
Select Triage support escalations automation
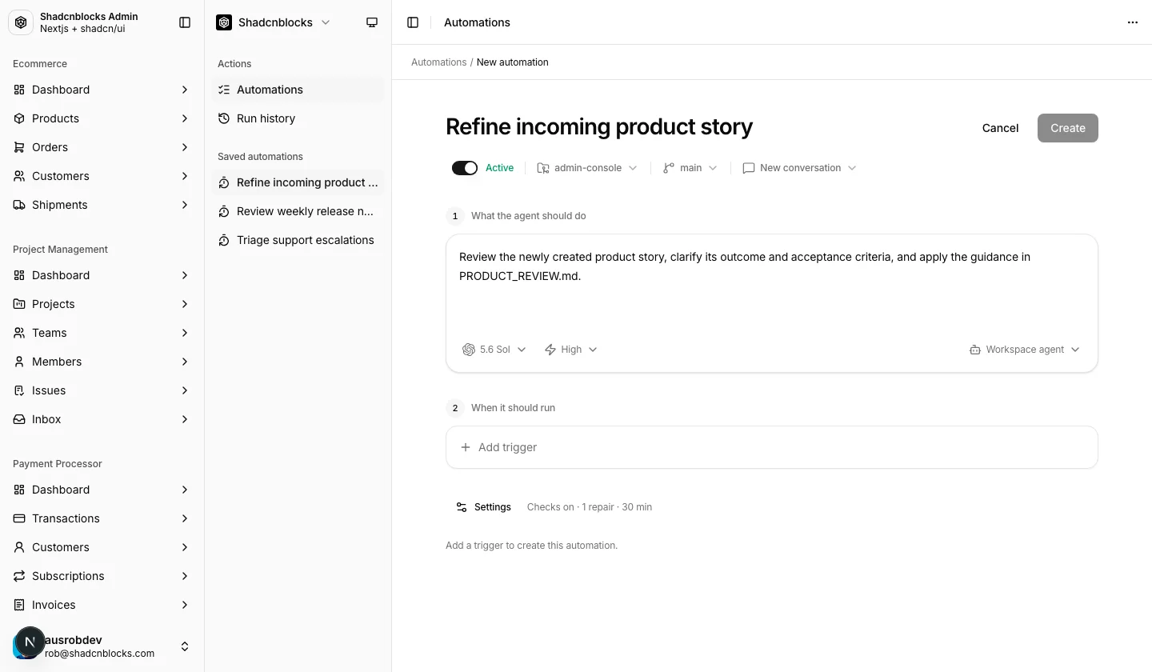point(298,240)
